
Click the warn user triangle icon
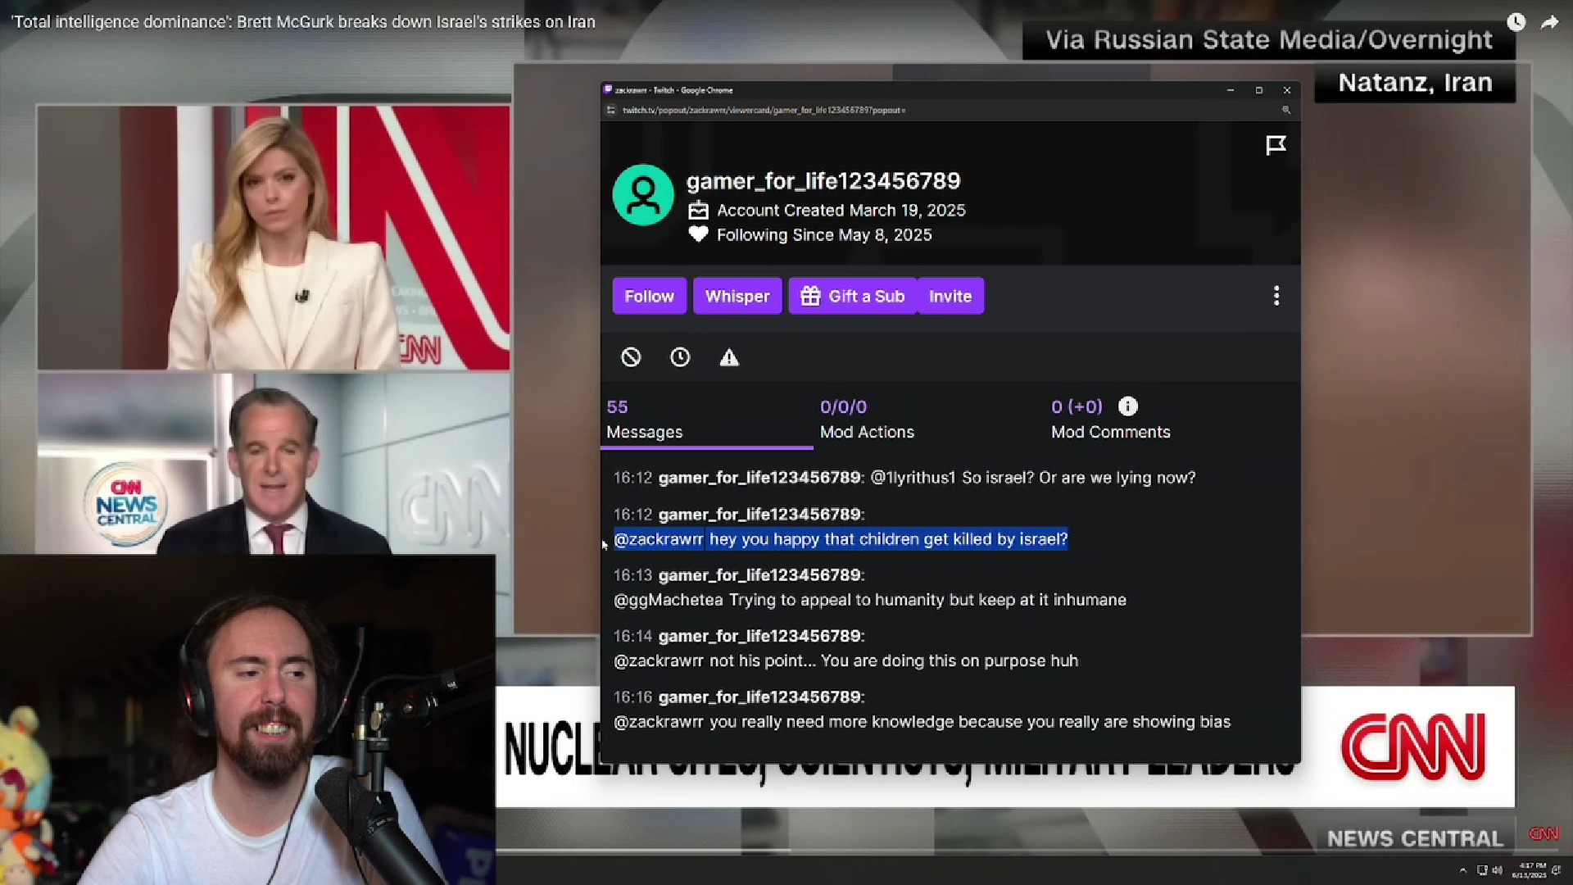(729, 357)
